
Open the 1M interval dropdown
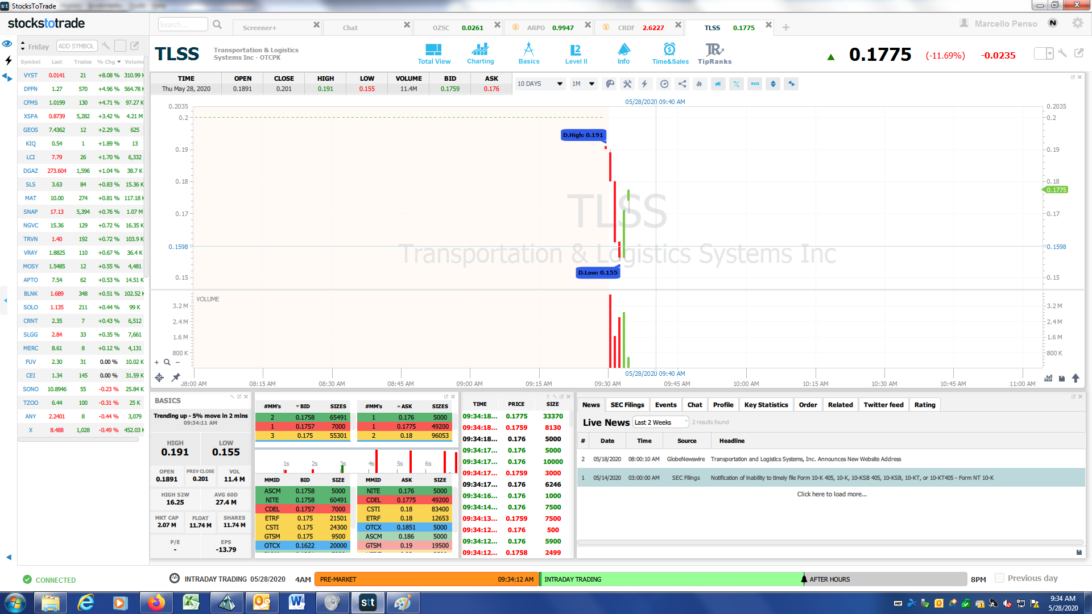pyautogui.click(x=584, y=84)
